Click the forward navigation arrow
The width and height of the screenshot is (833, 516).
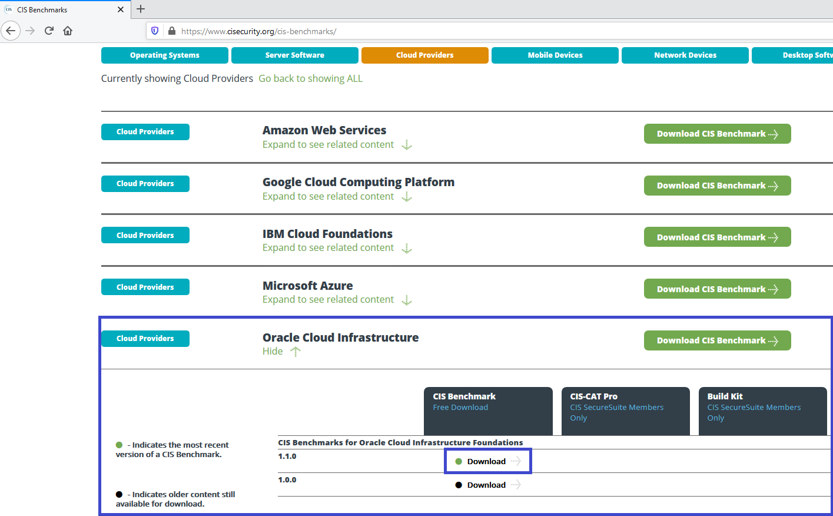tap(29, 31)
